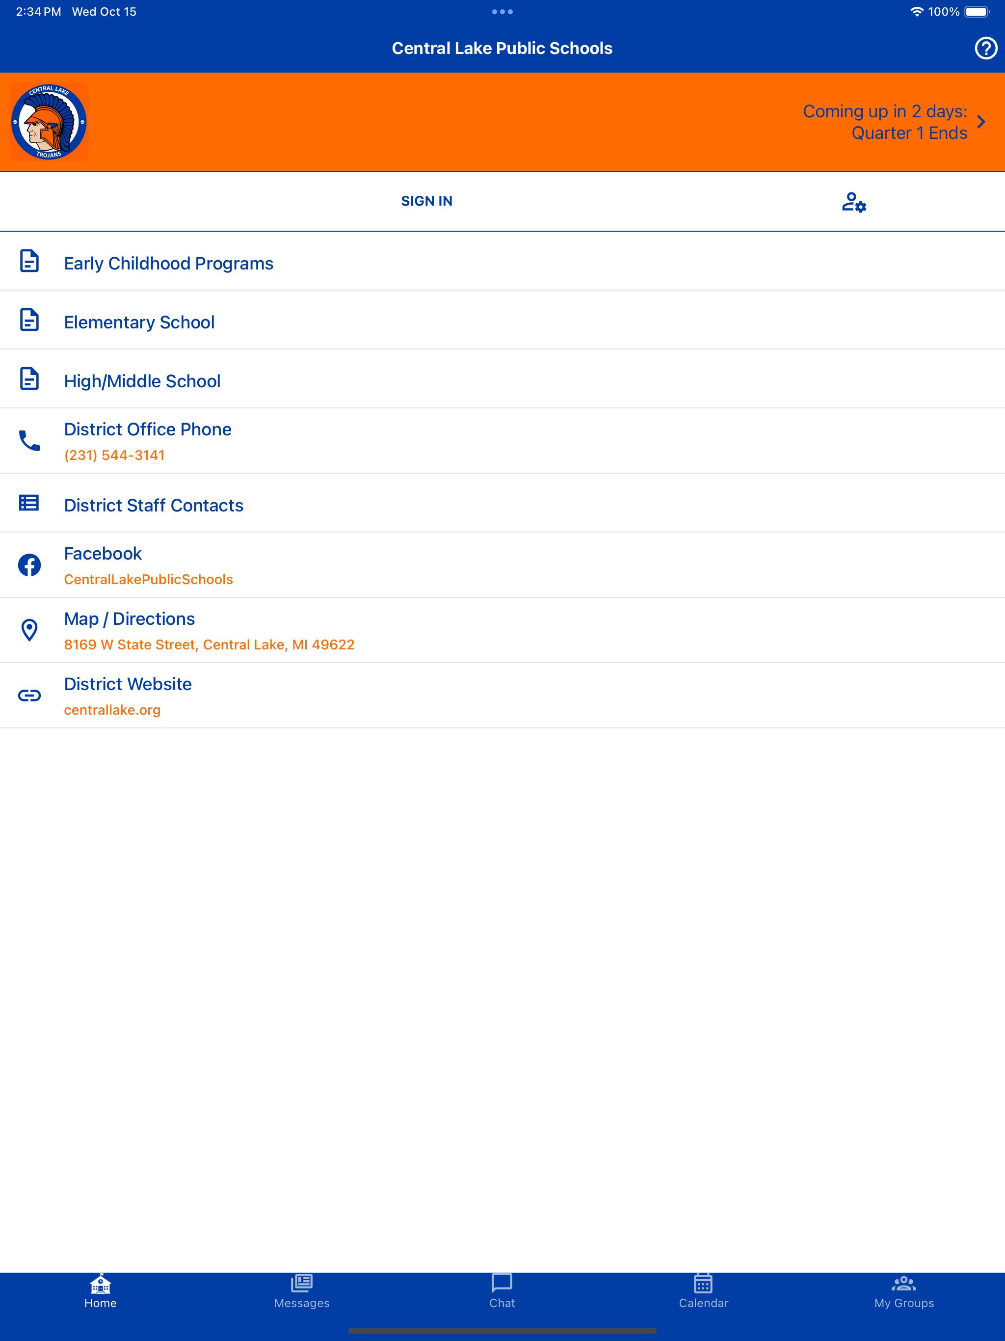Tap the document icon beside Early Childhood Programs
The image size is (1005, 1341).
(29, 261)
